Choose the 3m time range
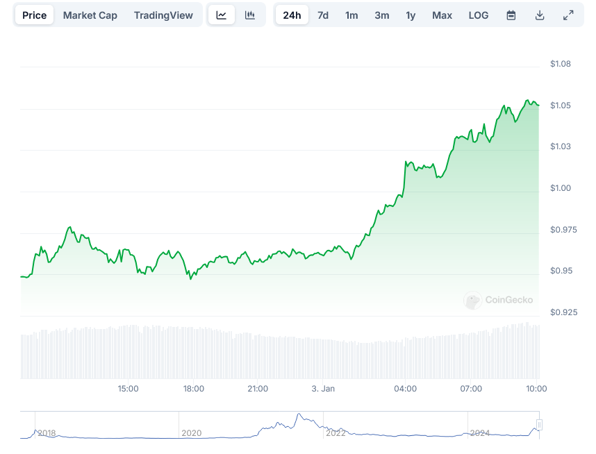This screenshot has width=596, height=454. (381, 15)
